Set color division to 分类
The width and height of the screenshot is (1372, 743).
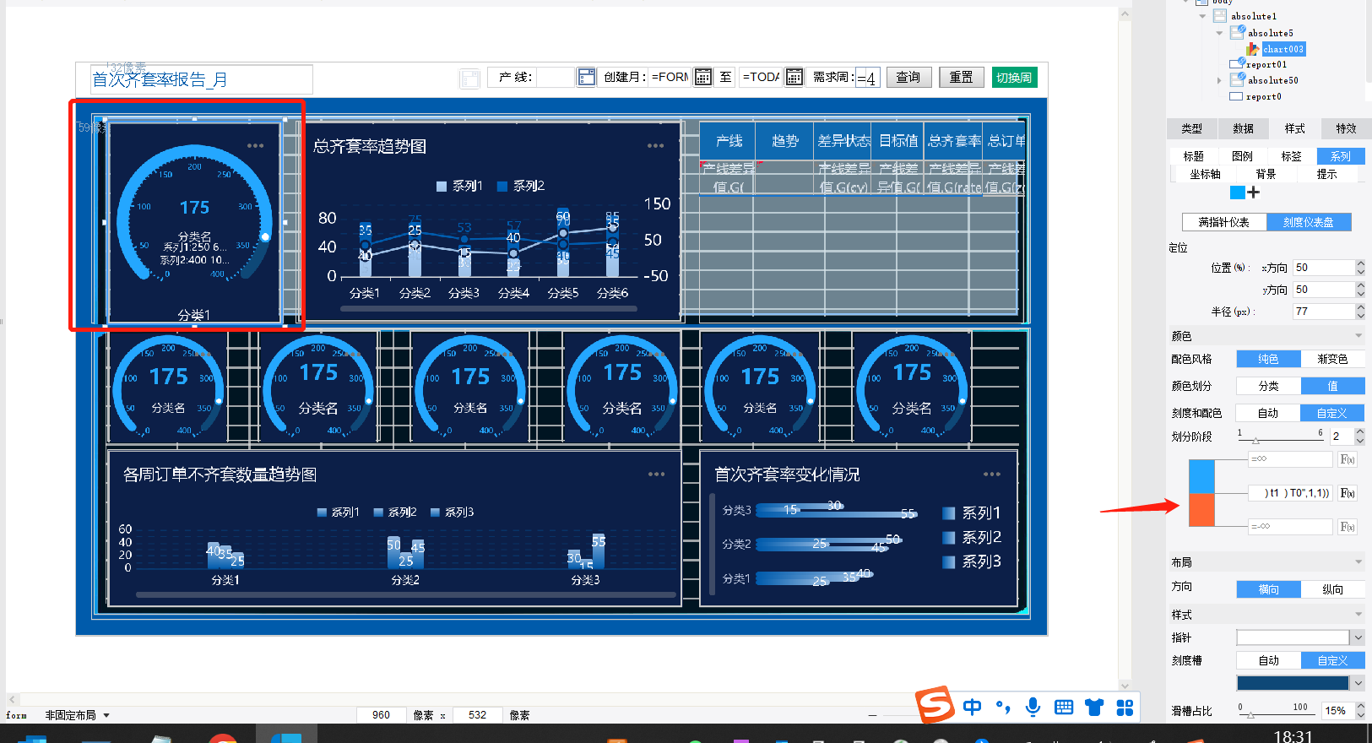pos(1268,386)
